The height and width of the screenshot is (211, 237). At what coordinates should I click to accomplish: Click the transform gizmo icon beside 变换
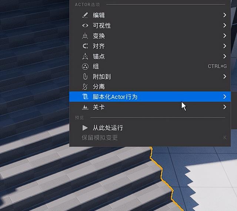85,36
